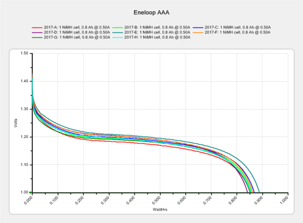Click the teal 2017-E legend line swatch
Screen dimensions: 303x223
coord(117,32)
